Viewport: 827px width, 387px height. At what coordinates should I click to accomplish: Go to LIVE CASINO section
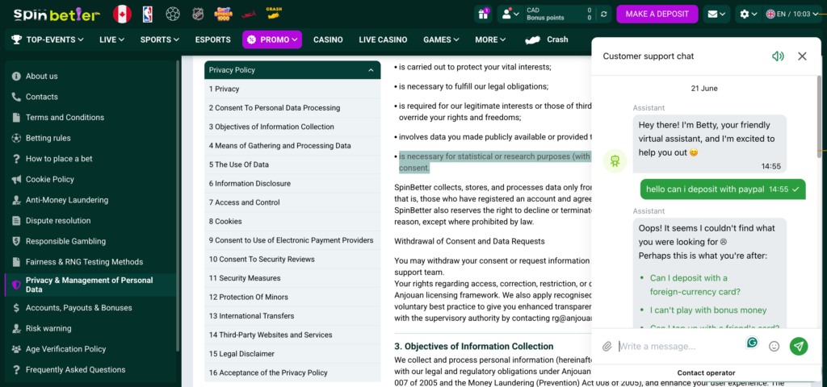[383, 40]
